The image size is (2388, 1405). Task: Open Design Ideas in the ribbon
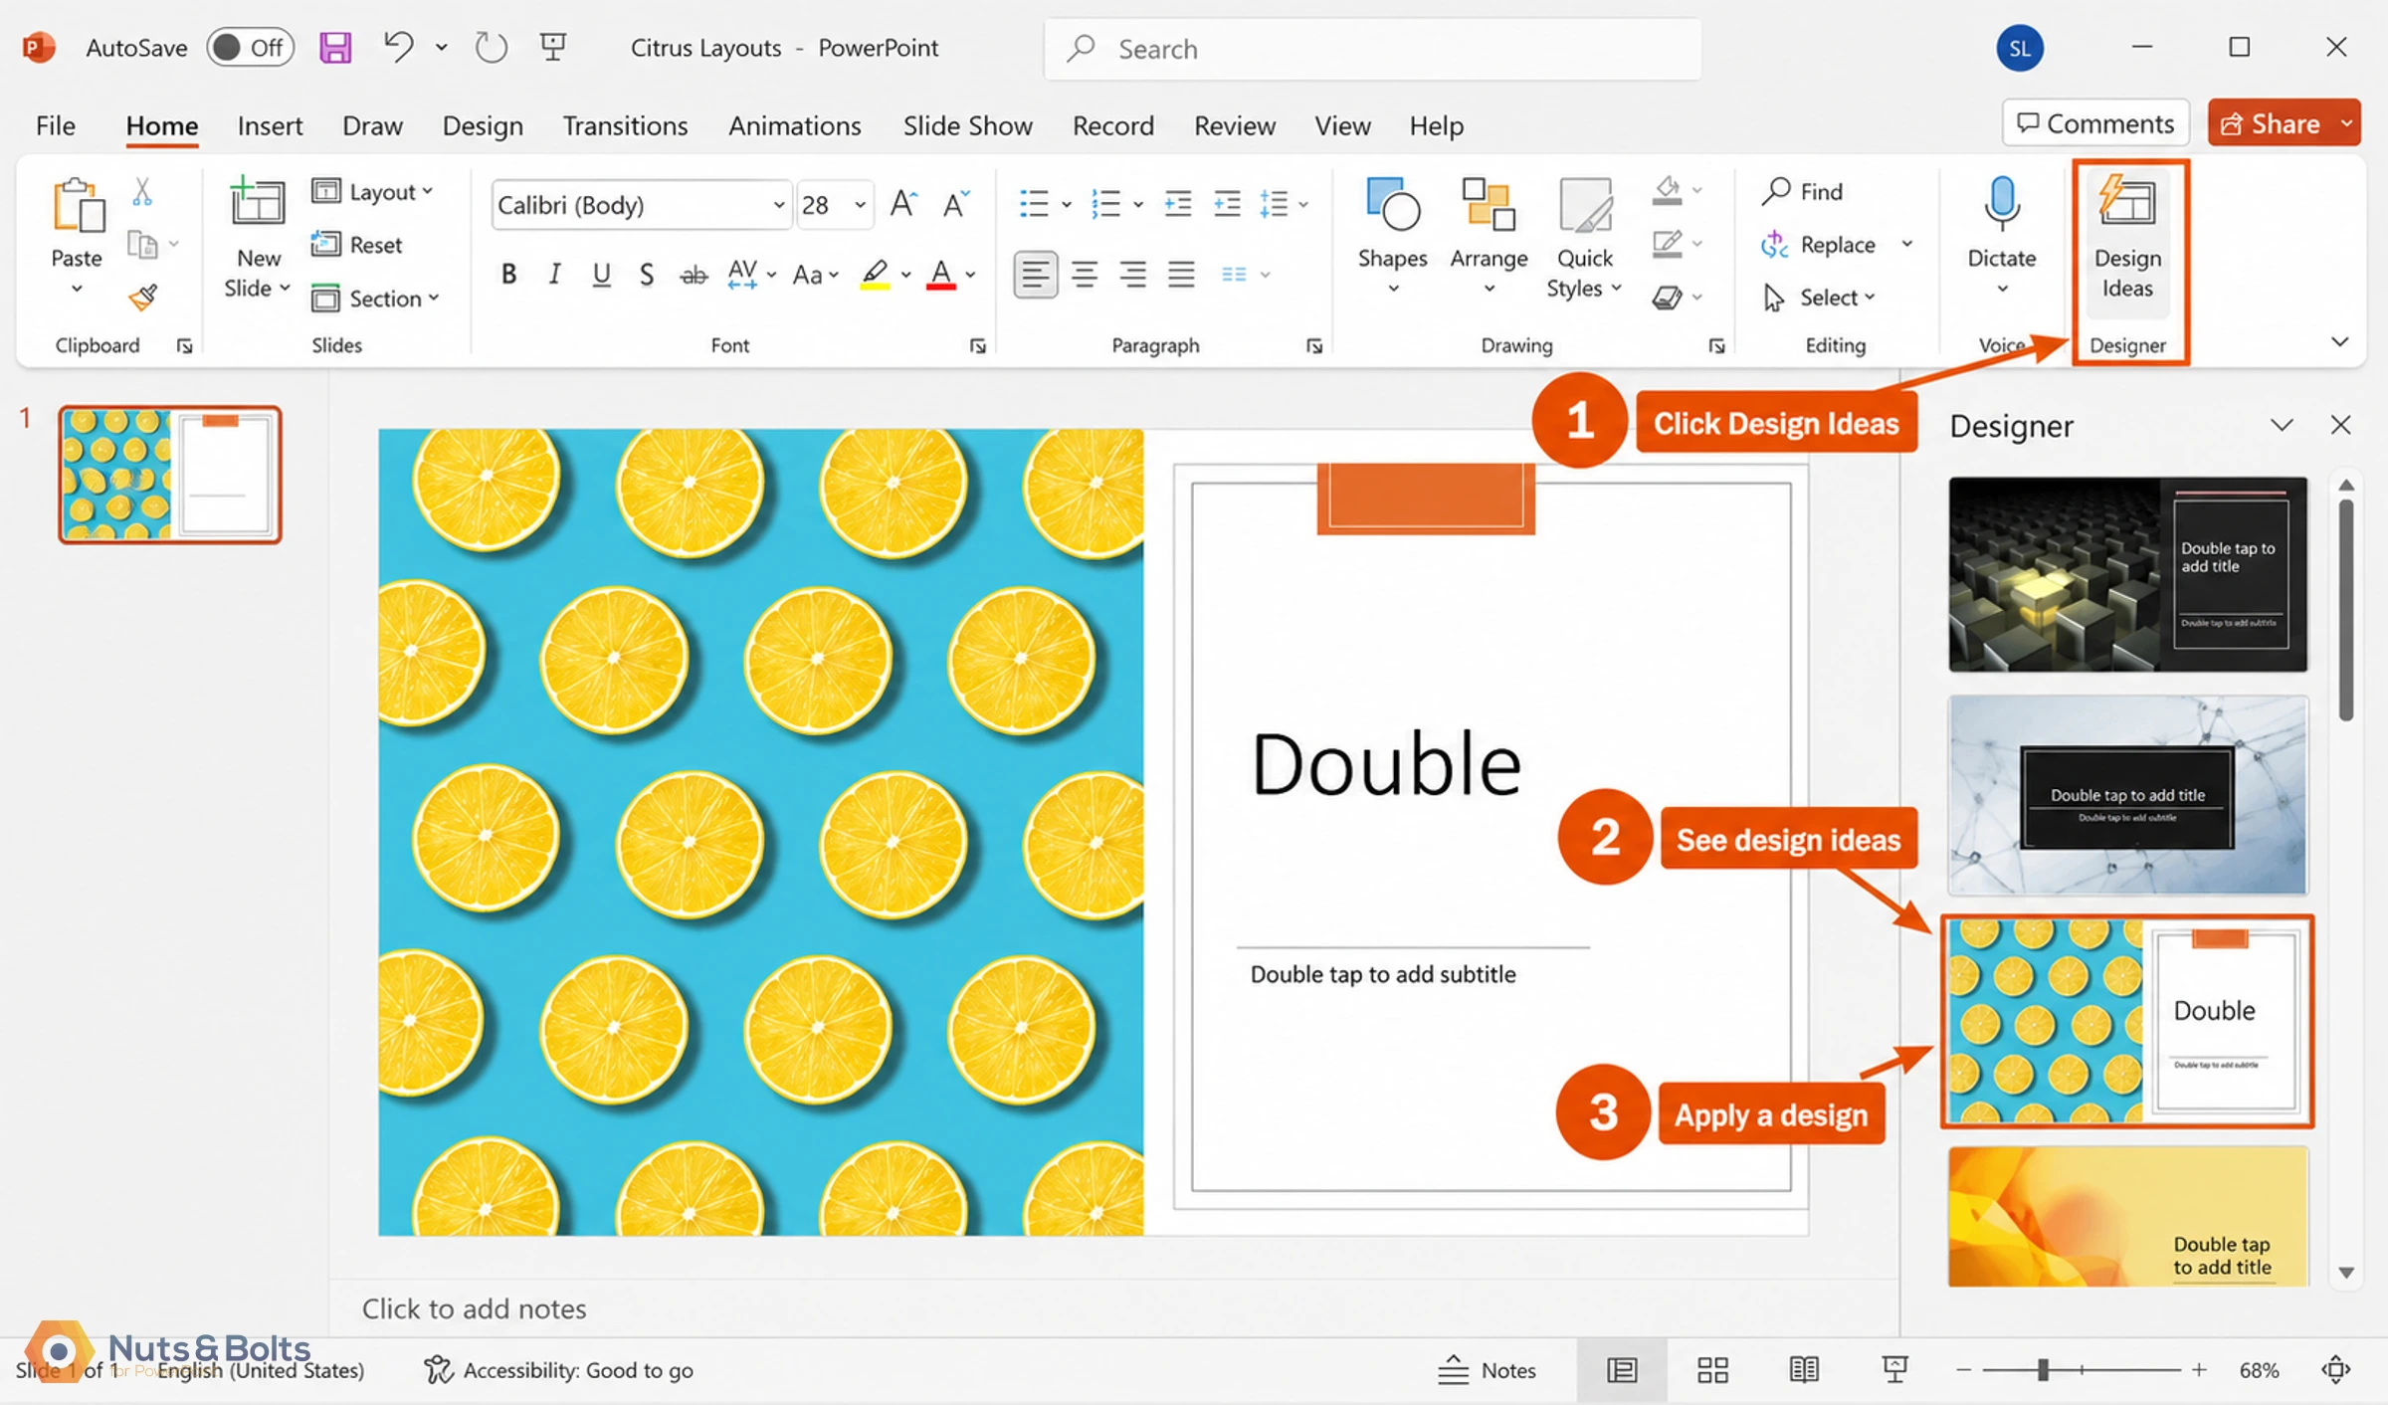pyautogui.click(x=2127, y=239)
